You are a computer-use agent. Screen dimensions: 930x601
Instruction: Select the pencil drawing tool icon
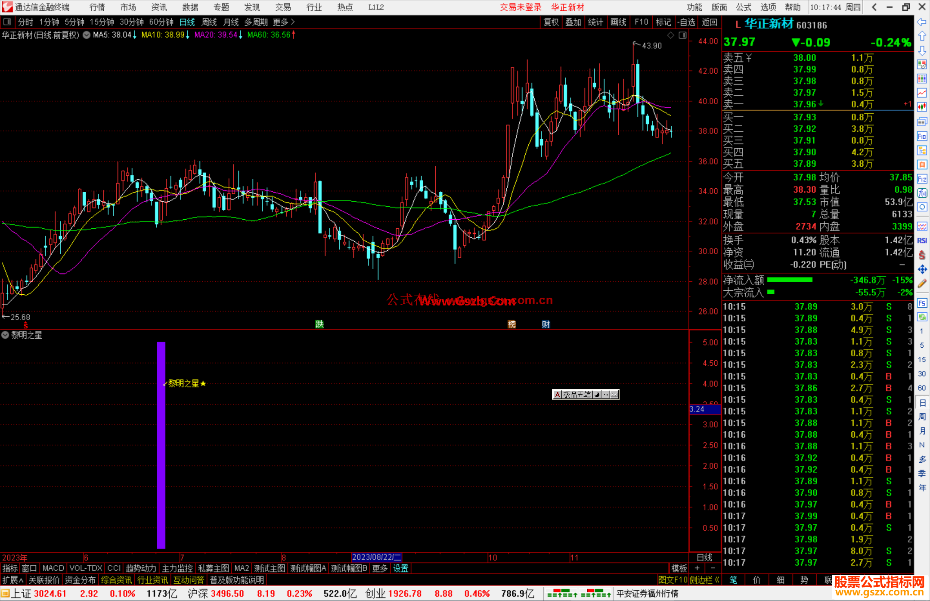[x=922, y=283]
